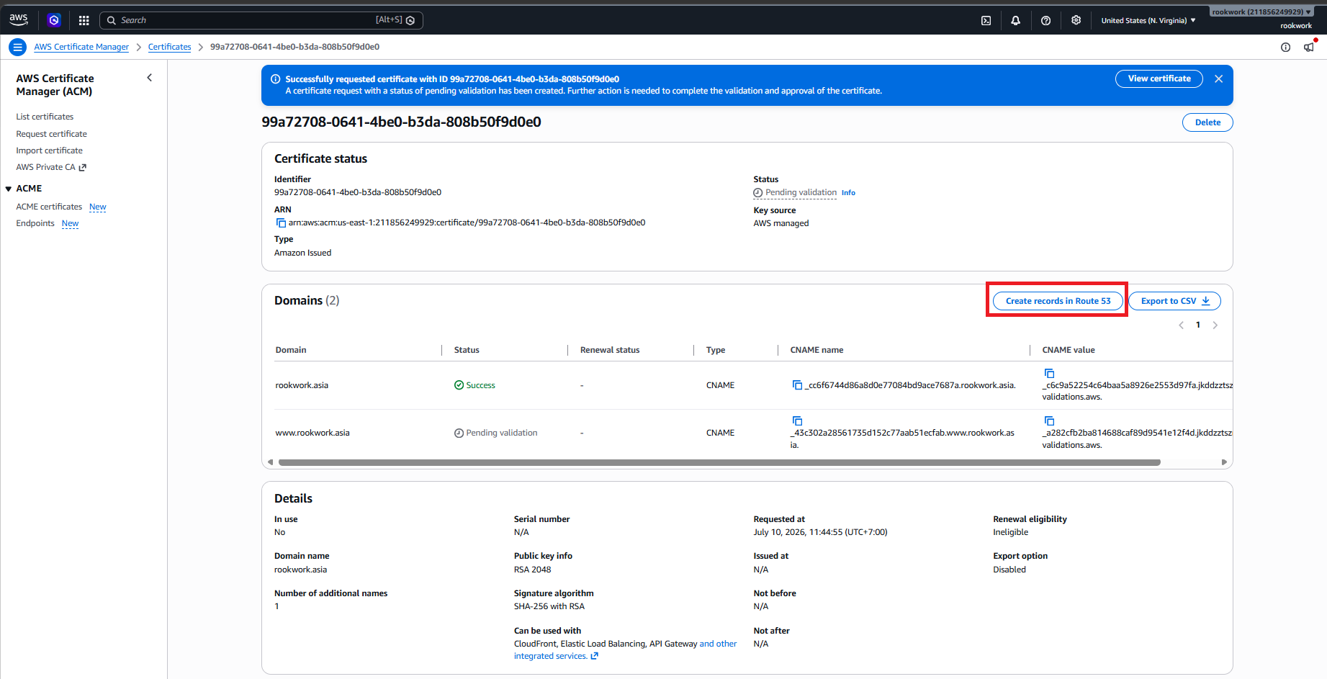Click the AWS Certificate Manager breadcrumb
The height and width of the screenshot is (679, 1327).
coord(81,47)
